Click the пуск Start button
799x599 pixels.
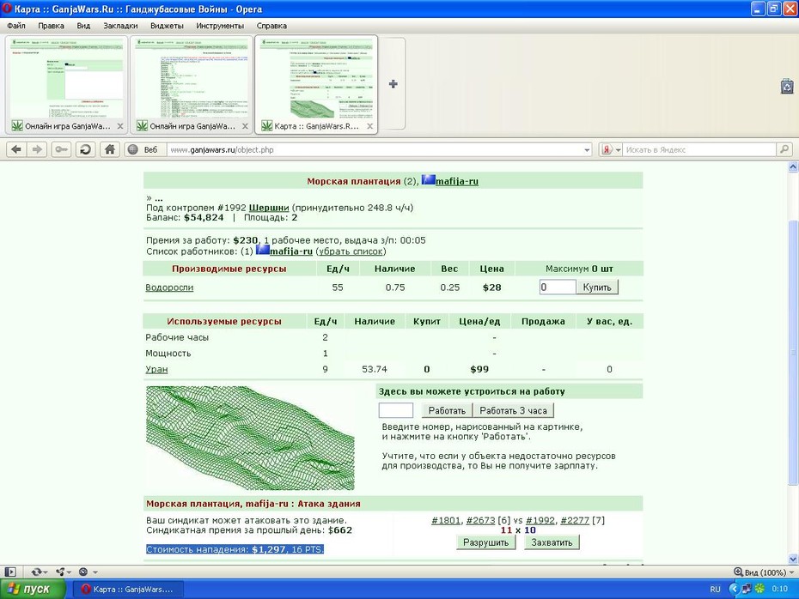pyautogui.click(x=33, y=589)
